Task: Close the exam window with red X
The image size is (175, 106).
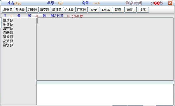Action: coord(170,3)
